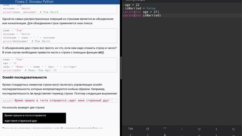
Task: Insert a colon from the editor toolbar
Action: click(x=182, y=129)
